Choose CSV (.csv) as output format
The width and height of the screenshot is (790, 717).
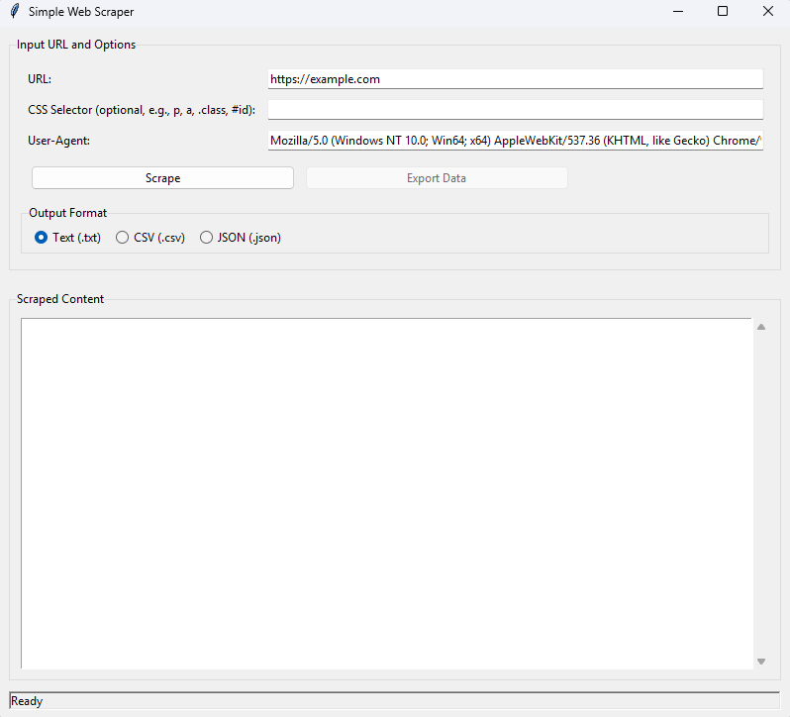[123, 238]
